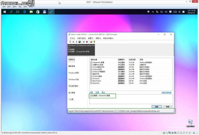Click the new document icon in Dism++ toolbar
This screenshot has height=135, width=199.
tap(70, 42)
